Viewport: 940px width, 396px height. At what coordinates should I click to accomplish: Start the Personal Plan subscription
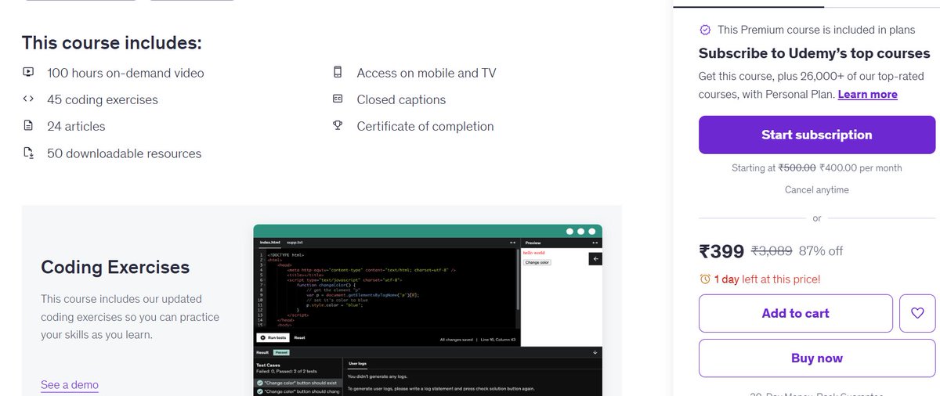[817, 135]
